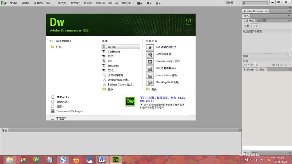This screenshot has width=292, height=164.
Task: Create a new HTML document
Action: point(121,47)
